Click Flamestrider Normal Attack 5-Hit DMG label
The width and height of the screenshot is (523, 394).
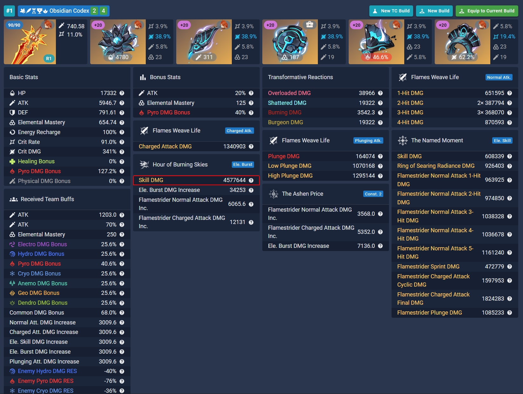point(435,253)
